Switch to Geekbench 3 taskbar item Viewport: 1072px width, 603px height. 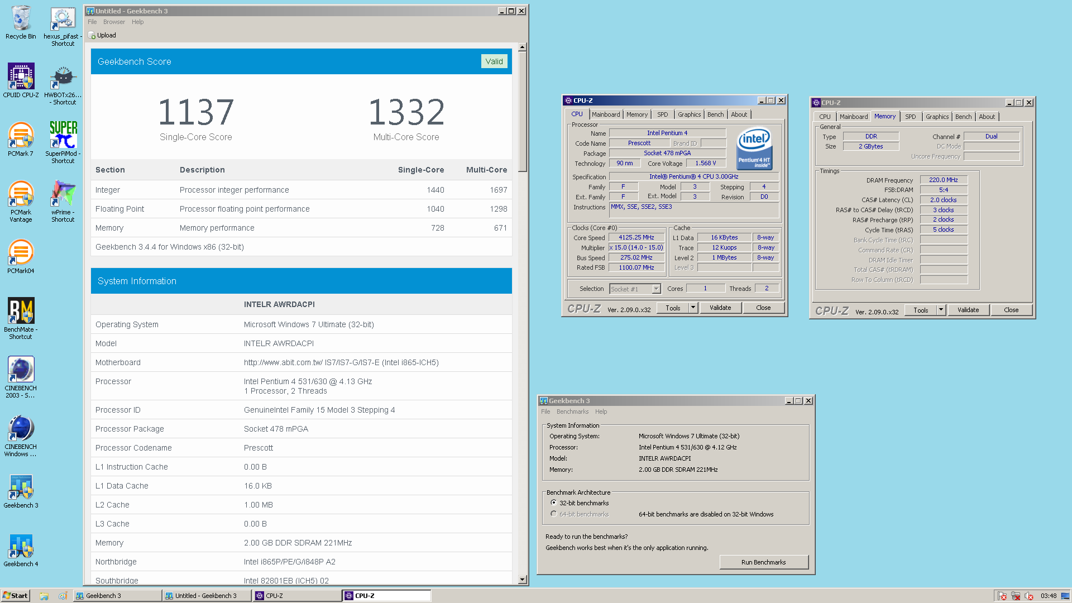117,596
